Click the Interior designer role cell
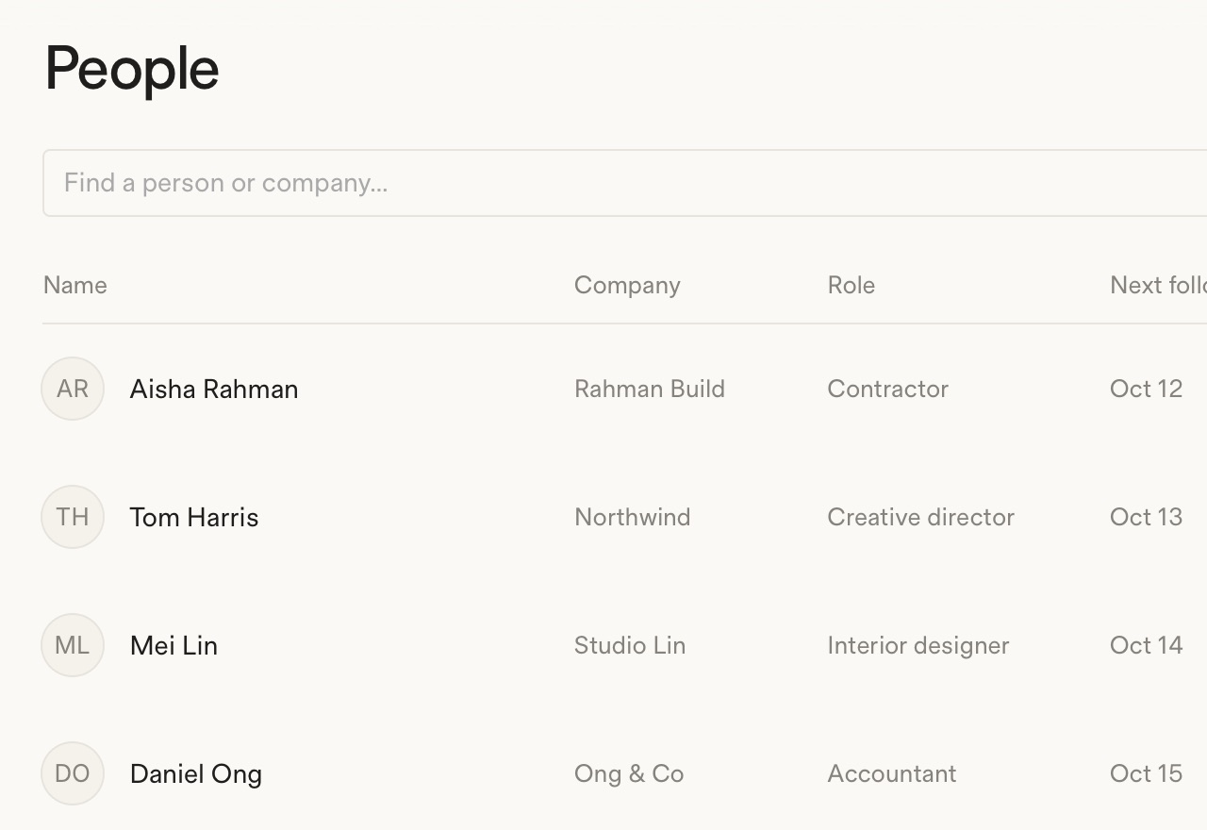The image size is (1207, 830). click(918, 646)
